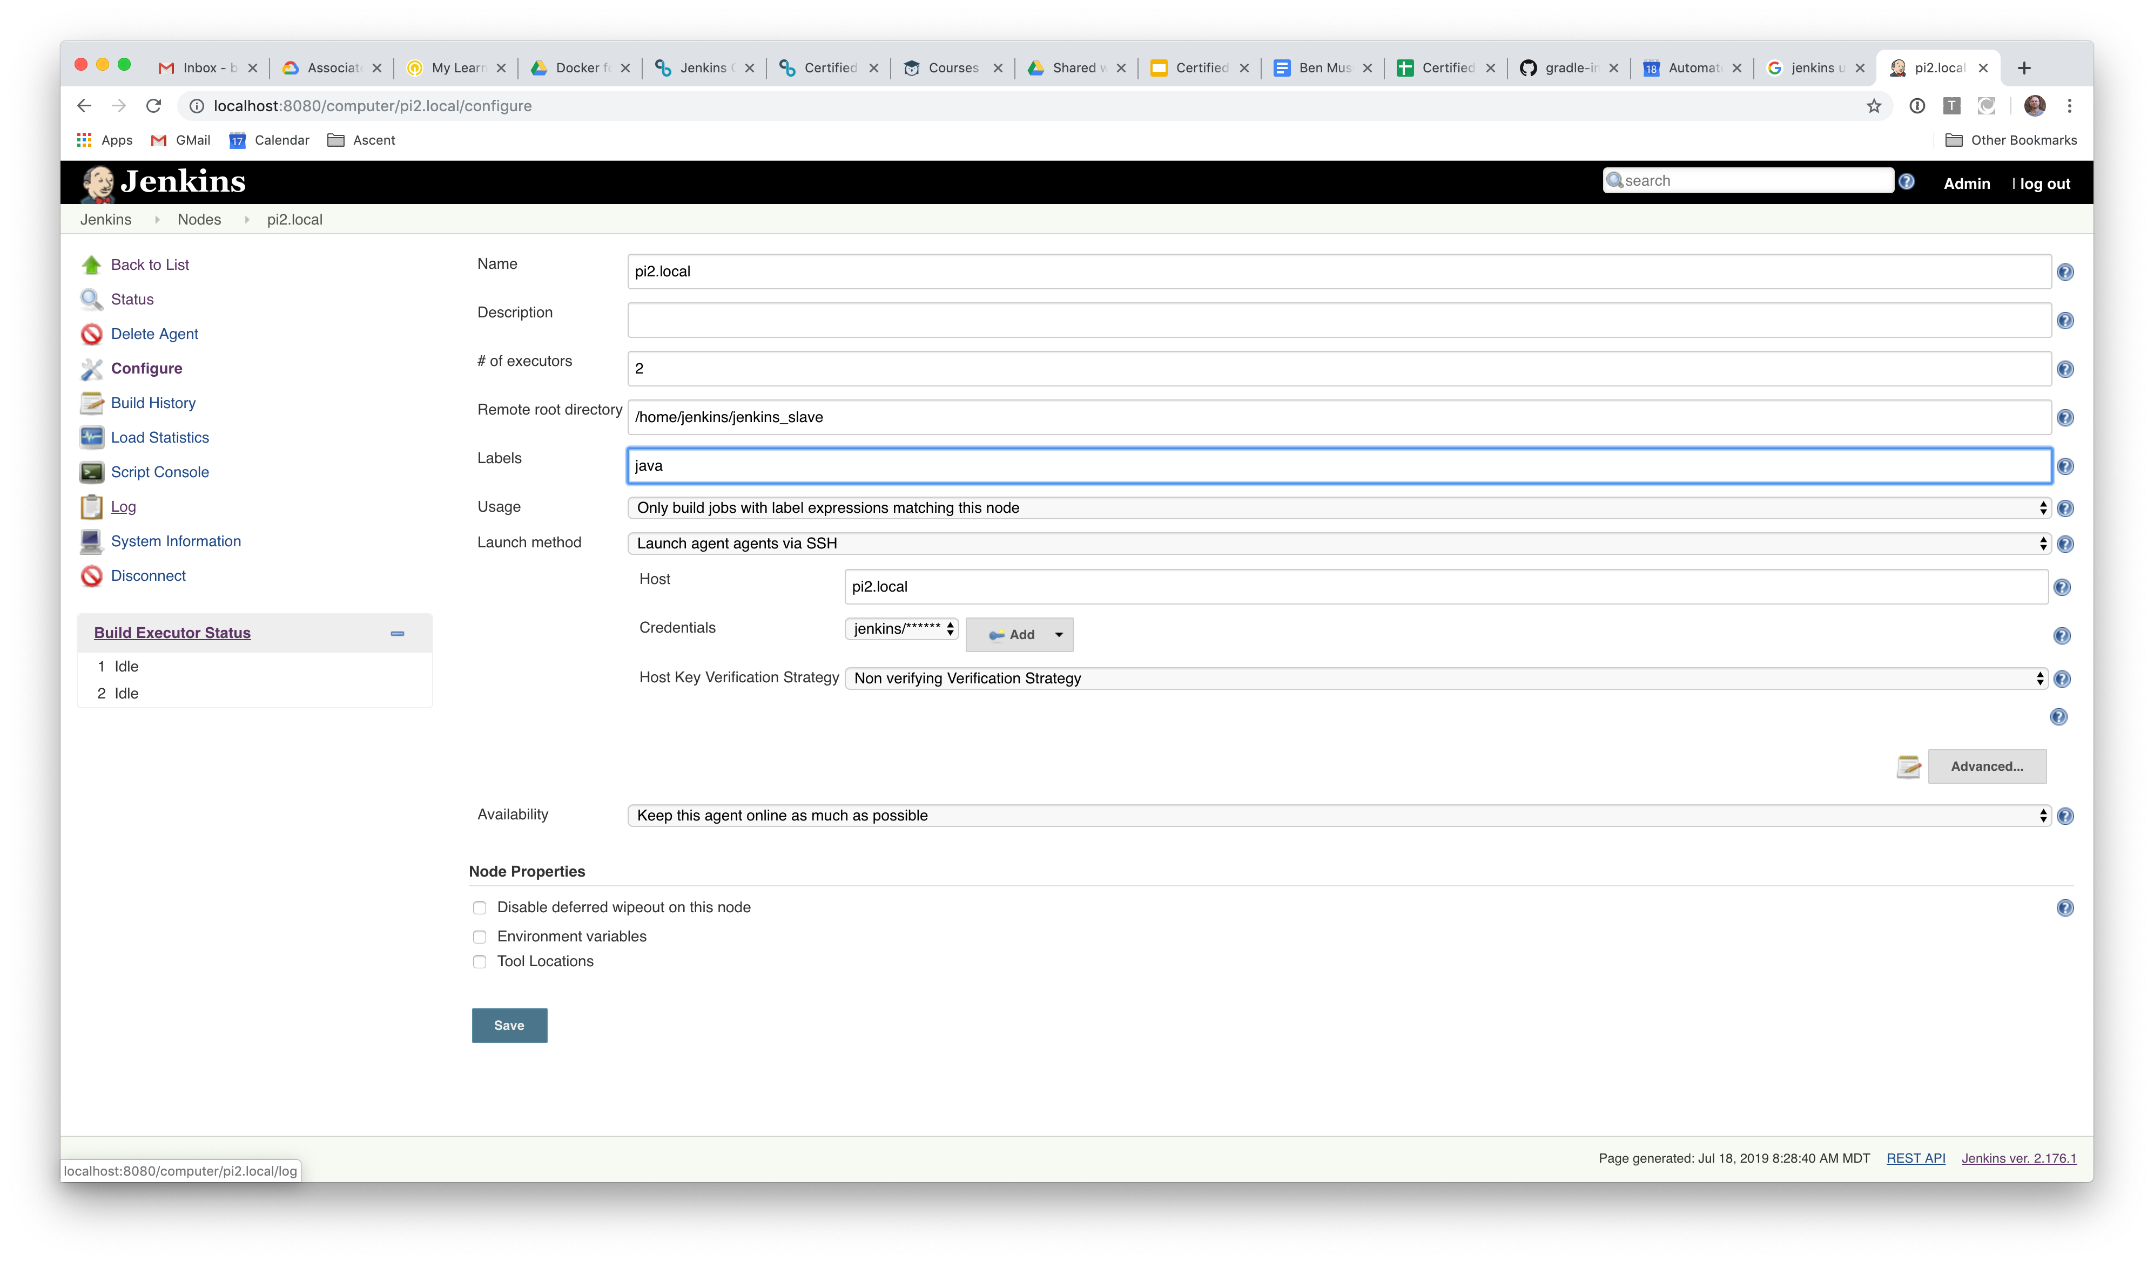Open the Script Console terminal icon

[92, 472]
